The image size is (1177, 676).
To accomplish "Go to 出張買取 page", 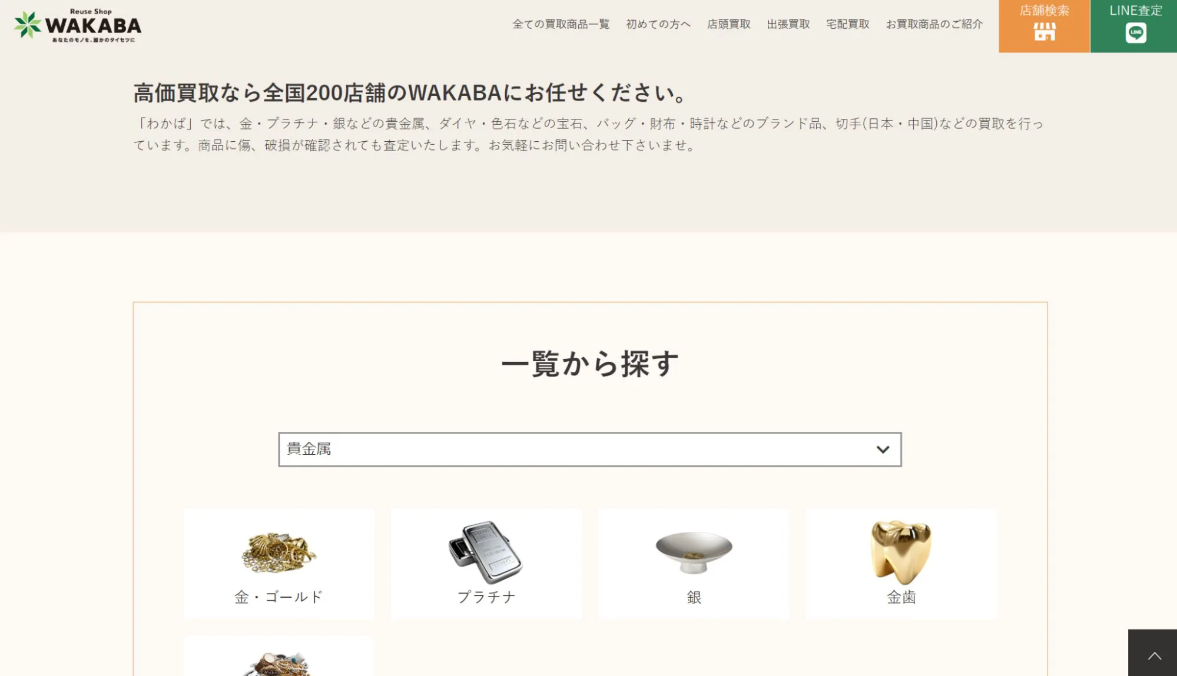I will click(x=788, y=24).
